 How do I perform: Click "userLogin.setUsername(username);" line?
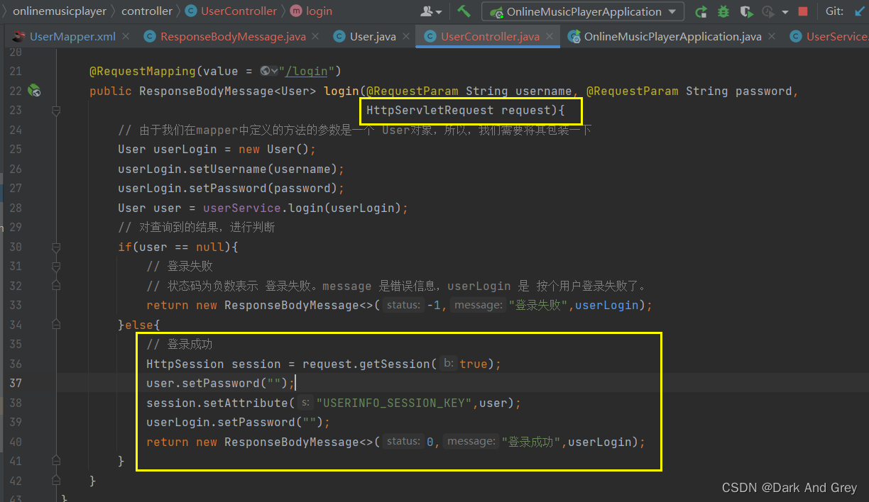tap(231, 169)
